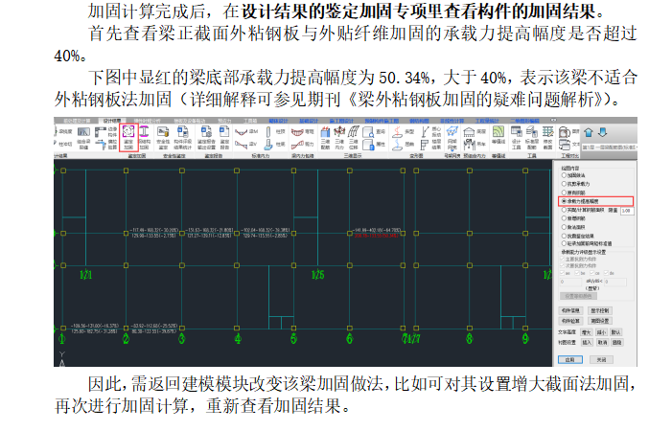Click the 查询 icon in 三维显示
This screenshot has width=672, height=431.
point(374,131)
